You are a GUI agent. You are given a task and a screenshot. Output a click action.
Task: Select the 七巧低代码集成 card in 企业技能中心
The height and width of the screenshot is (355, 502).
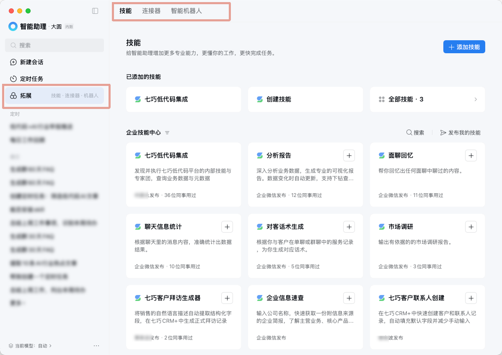click(184, 175)
